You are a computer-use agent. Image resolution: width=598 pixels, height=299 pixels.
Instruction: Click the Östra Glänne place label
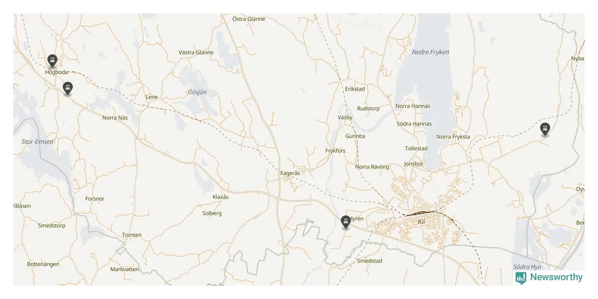pyautogui.click(x=249, y=19)
